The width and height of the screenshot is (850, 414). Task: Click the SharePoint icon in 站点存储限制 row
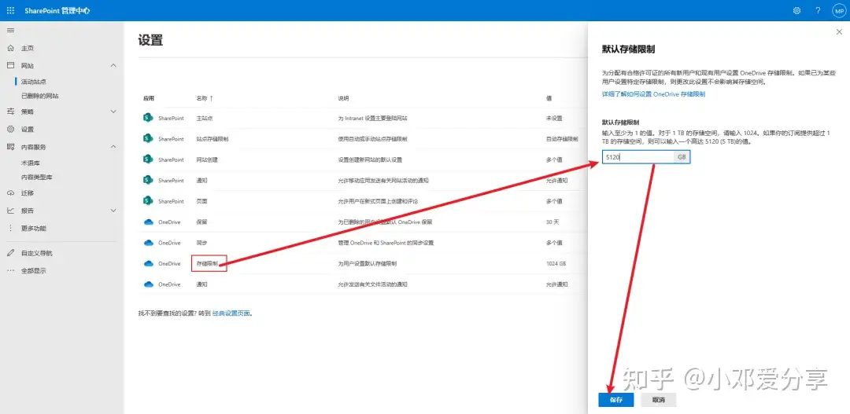[148, 138]
